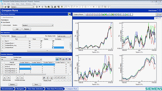Viewport: 162px width, 91px height.
Task: Click the Save button
Action: point(37,84)
